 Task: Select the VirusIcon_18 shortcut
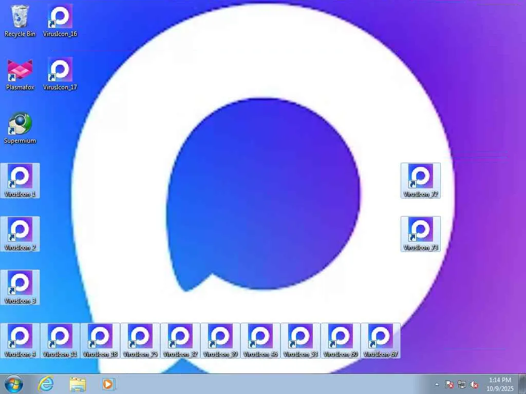pyautogui.click(x=100, y=341)
